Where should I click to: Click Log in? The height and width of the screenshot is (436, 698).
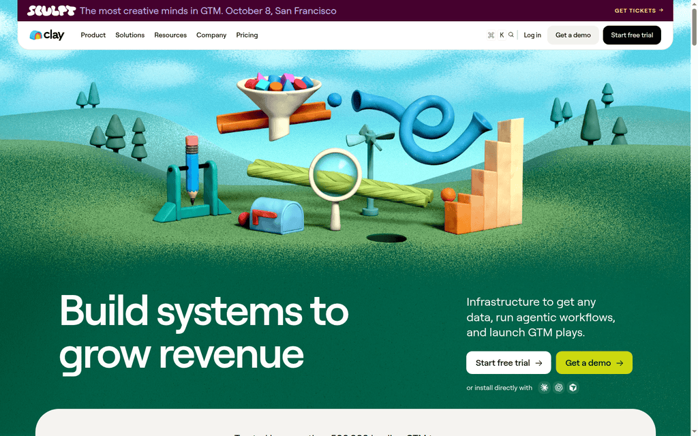[532, 35]
